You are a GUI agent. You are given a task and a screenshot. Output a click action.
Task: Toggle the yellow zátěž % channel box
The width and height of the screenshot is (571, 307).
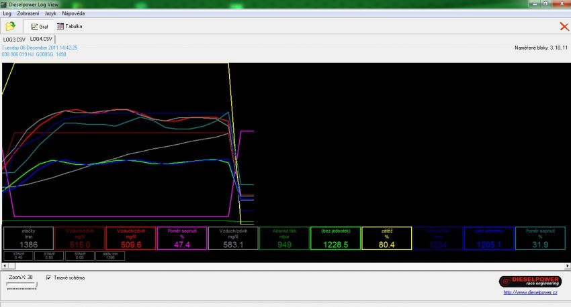(387, 238)
